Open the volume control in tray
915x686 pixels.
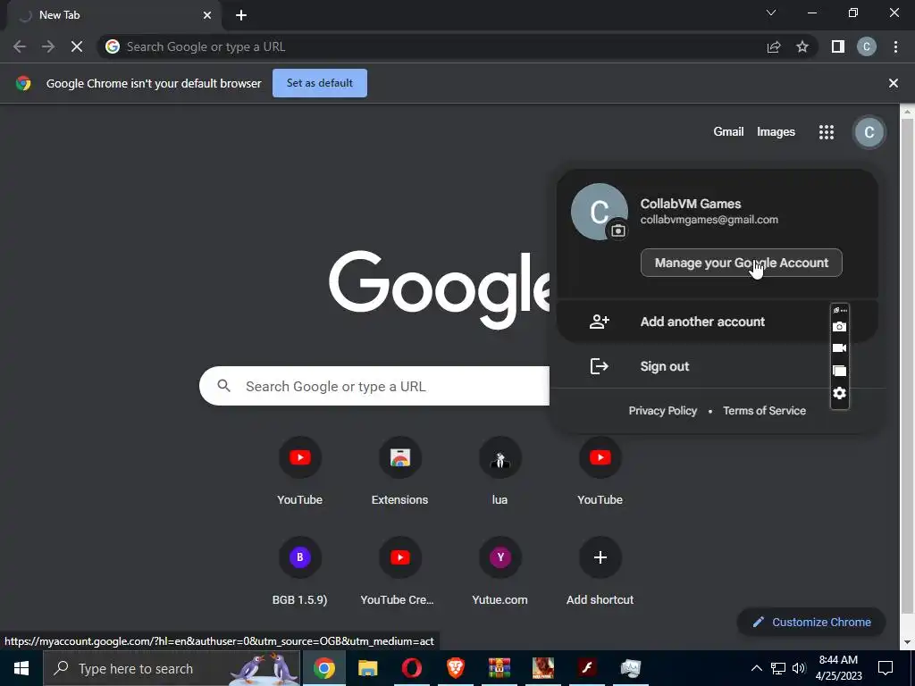pyautogui.click(x=800, y=668)
